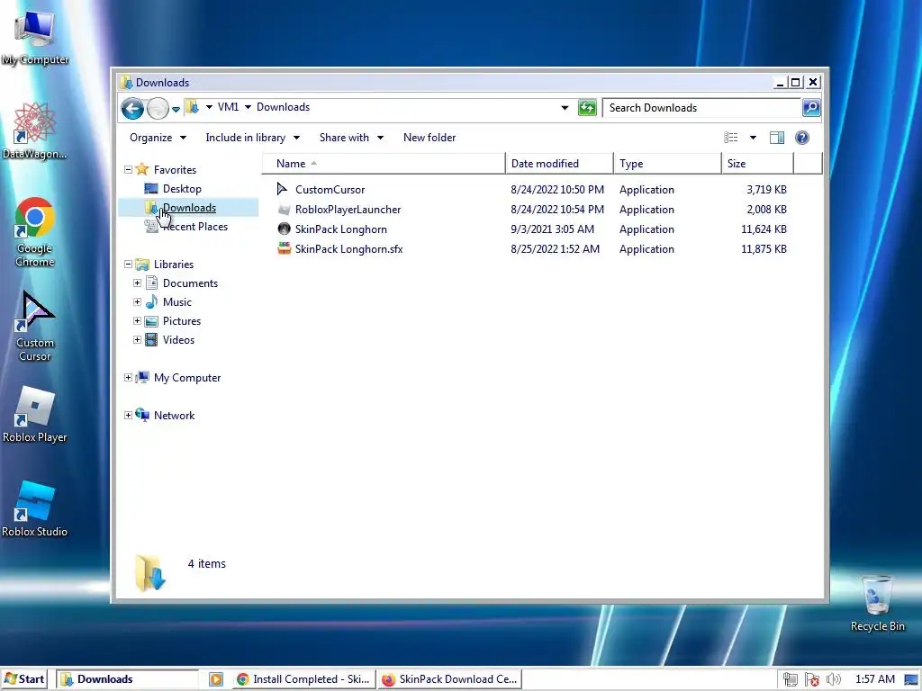The height and width of the screenshot is (691, 922).
Task: Sort by the Name column header
Action: pos(384,164)
